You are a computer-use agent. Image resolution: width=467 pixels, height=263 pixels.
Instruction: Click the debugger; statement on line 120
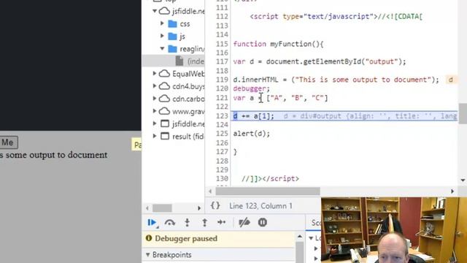tap(251, 88)
